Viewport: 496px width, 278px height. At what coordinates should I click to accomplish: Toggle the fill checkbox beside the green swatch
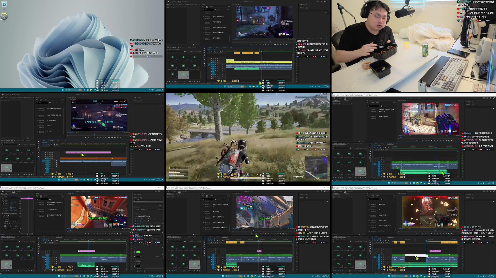[135, 252]
